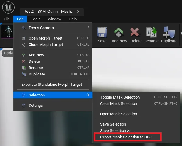This screenshot has width=182, height=146.
Task: Open Settings from the Edit menu
Action: pos(53,106)
